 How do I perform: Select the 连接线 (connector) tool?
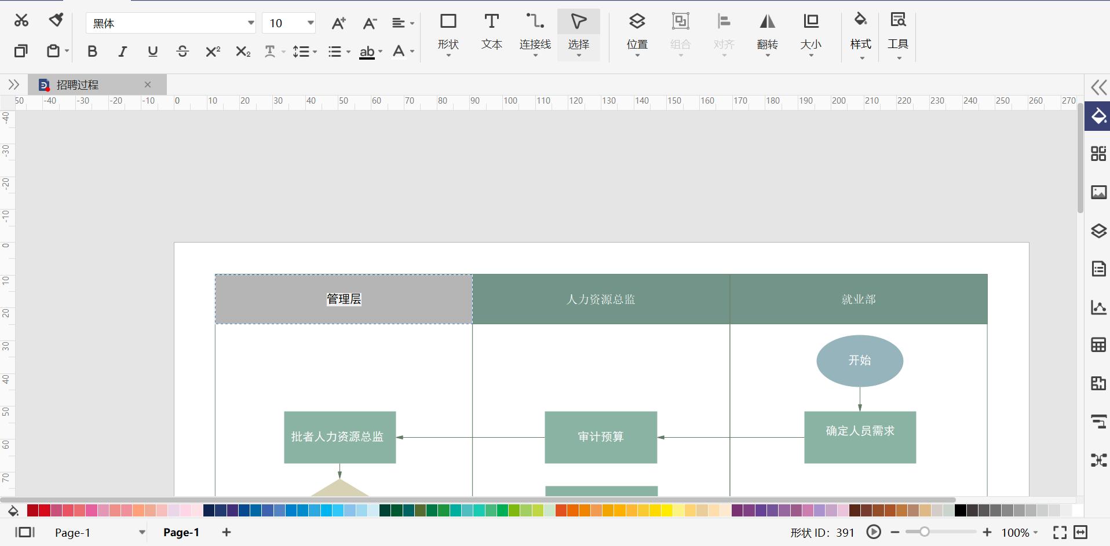(535, 32)
